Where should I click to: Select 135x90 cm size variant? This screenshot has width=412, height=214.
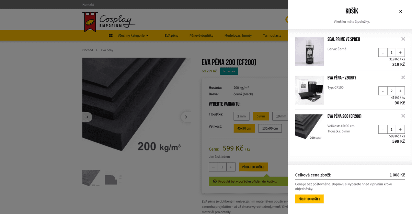click(270, 128)
